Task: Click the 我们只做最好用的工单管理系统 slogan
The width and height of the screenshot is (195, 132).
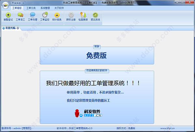Action: tap(93, 83)
